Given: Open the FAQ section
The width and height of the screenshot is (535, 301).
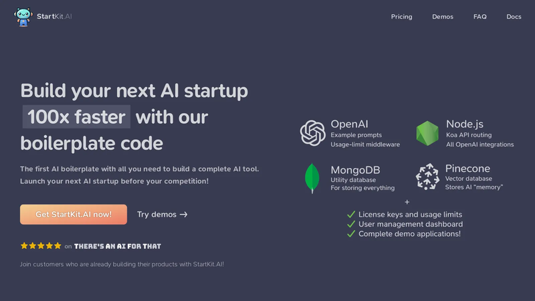Looking at the screenshot, I should coord(479,17).
